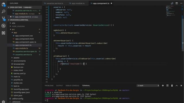
Task: Click the altaUsuario() method declaration
Action: click(x=61, y=56)
